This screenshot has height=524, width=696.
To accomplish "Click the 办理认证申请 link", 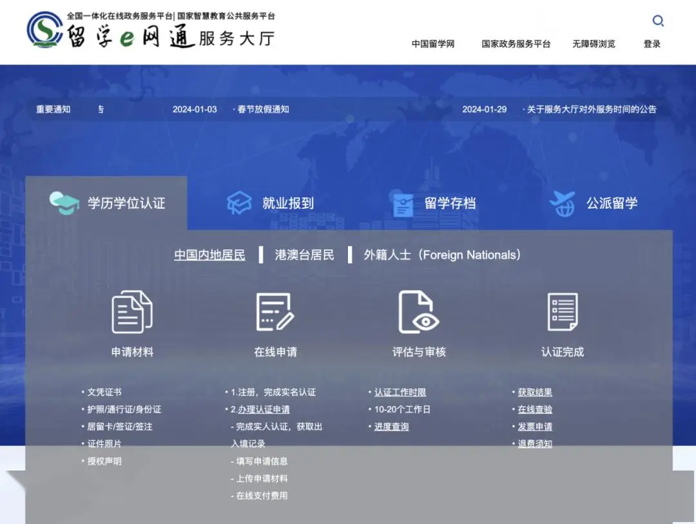I will pyautogui.click(x=264, y=409).
